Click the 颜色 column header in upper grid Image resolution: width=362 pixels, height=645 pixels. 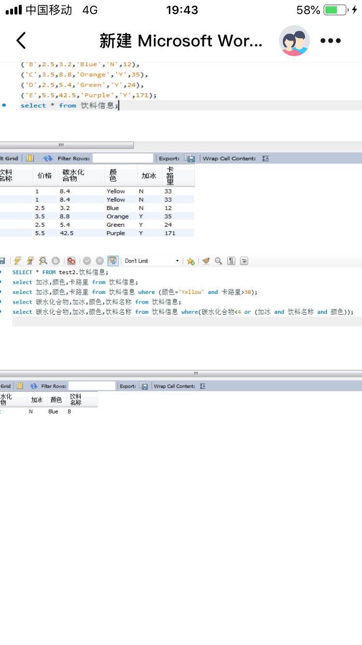coord(113,176)
